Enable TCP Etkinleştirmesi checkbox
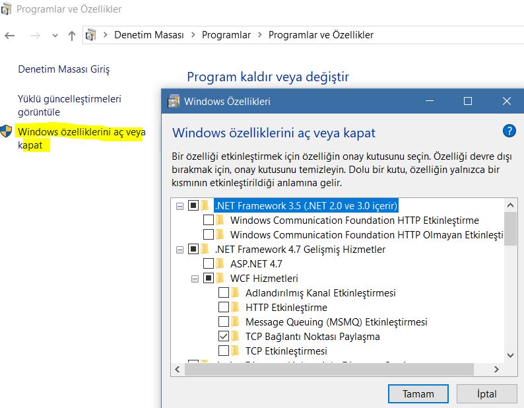Viewport: 524px width, 408px height. click(224, 351)
